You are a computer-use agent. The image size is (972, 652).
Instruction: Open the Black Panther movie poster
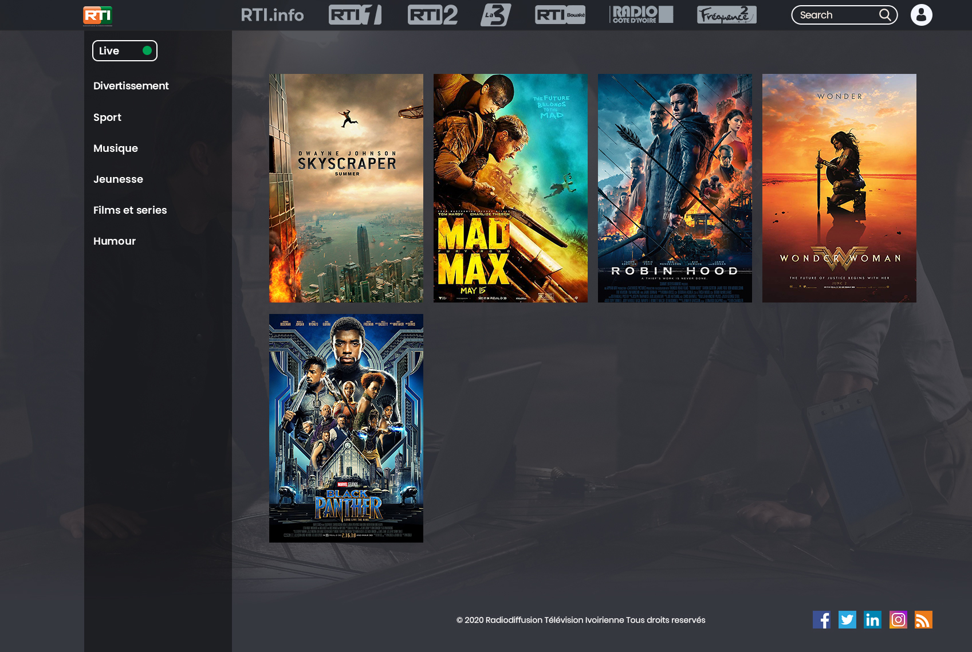346,428
